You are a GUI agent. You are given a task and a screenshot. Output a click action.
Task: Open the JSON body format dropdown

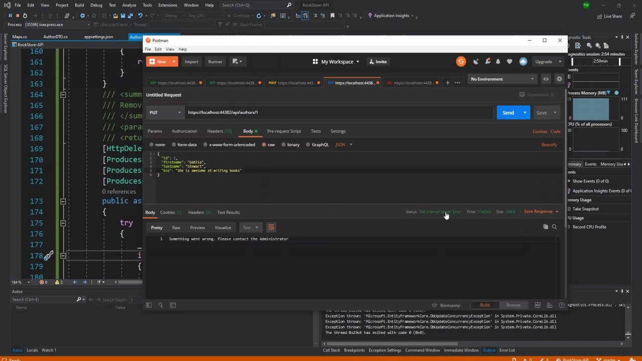(344, 145)
